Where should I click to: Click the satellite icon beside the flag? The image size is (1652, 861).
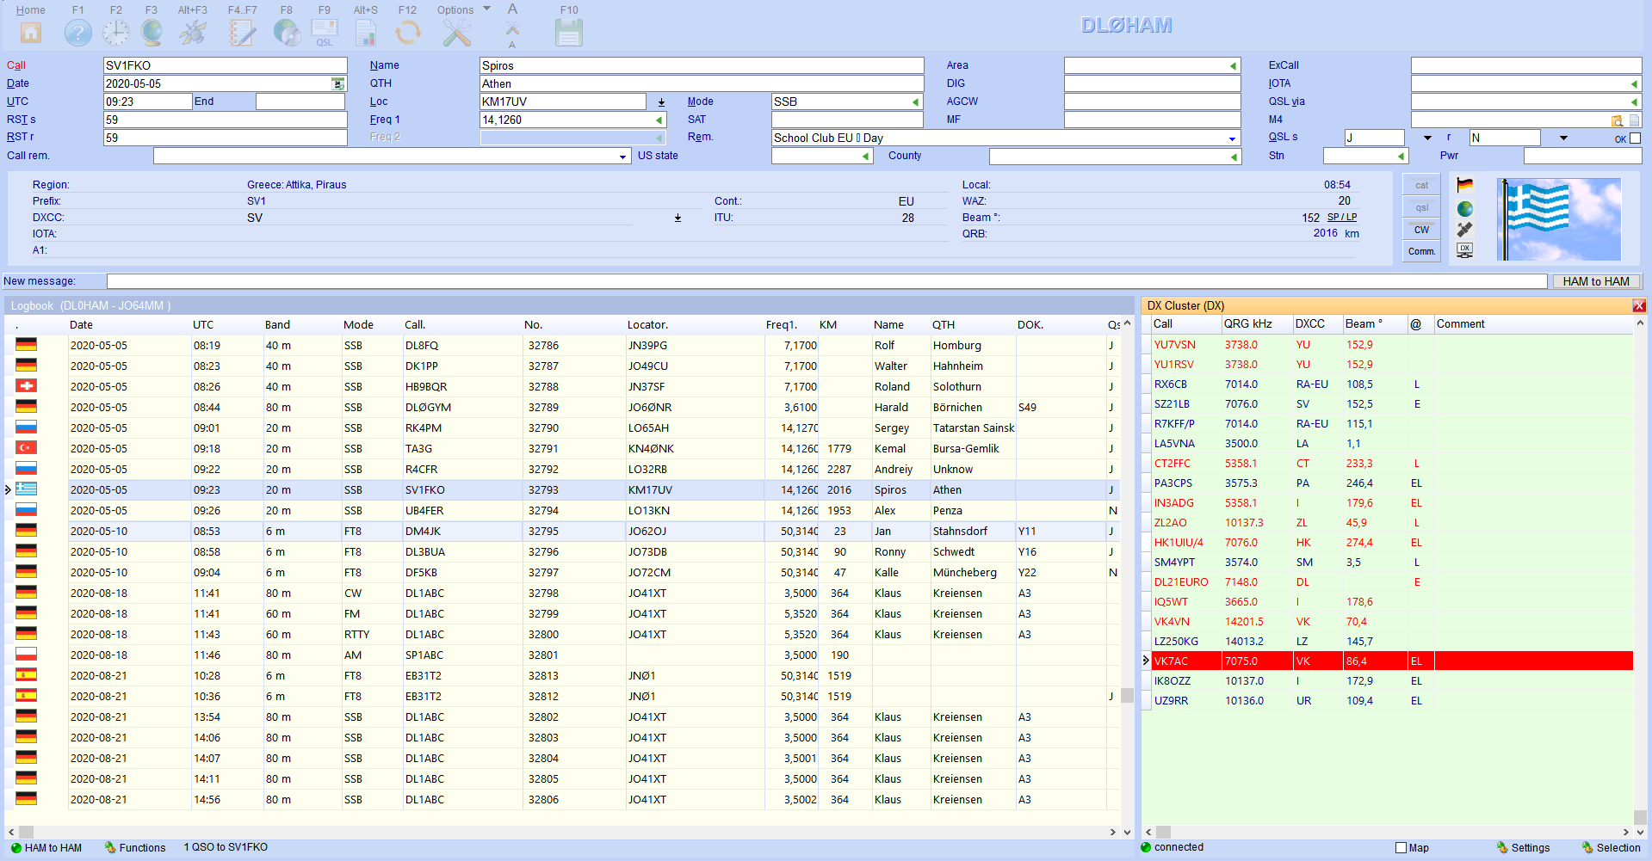click(x=1464, y=230)
